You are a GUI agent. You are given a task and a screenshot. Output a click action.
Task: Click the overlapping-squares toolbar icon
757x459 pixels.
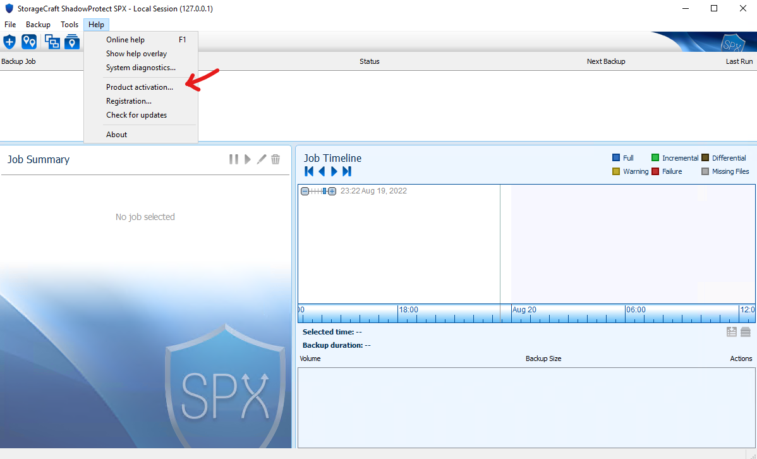click(x=52, y=40)
